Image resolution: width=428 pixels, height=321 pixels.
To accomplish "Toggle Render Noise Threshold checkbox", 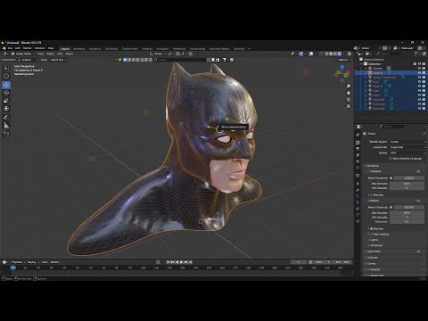I will (x=391, y=207).
